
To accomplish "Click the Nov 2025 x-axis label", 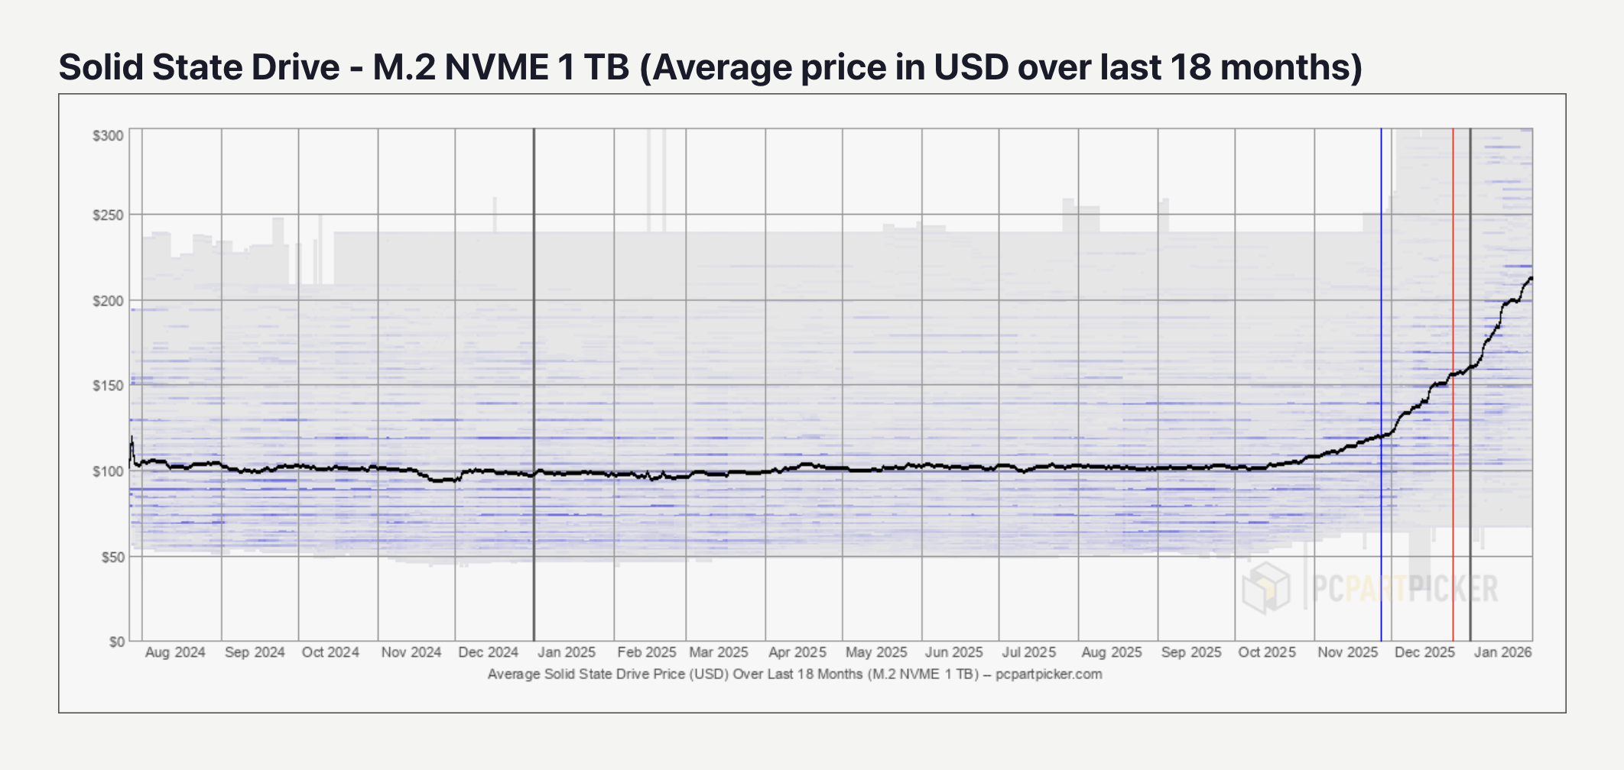I will click(x=1347, y=652).
